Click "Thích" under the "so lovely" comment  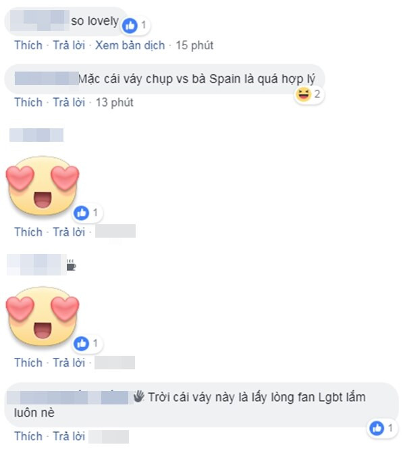point(28,45)
